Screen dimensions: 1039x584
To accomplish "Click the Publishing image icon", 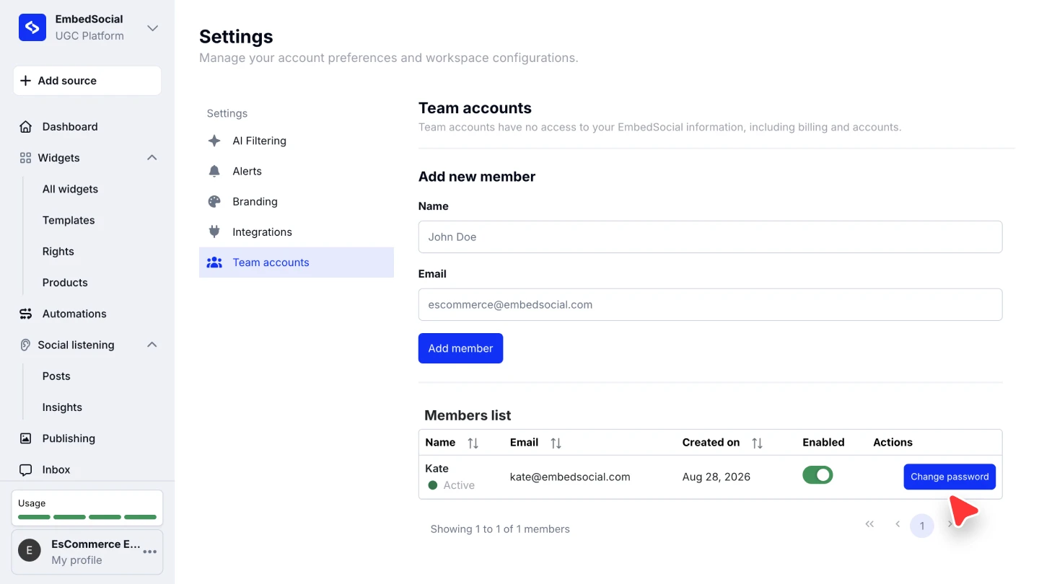I will 25,438.
